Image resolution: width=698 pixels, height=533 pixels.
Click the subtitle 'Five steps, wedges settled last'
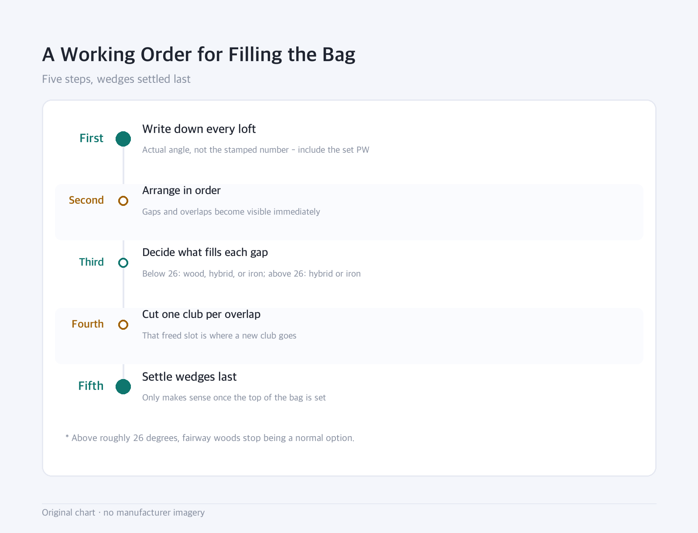(116, 79)
